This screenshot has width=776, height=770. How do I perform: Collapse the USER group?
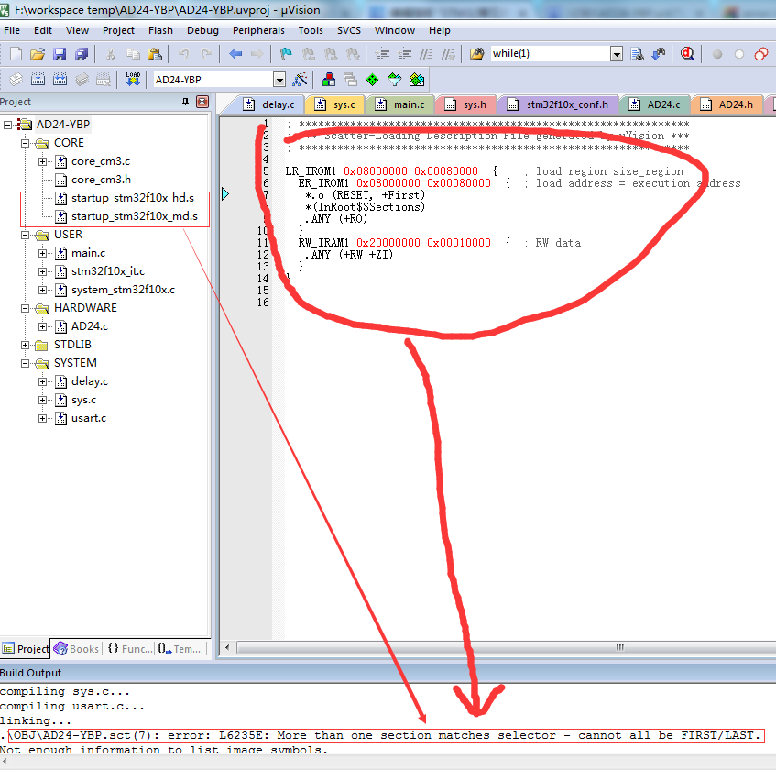(26, 235)
